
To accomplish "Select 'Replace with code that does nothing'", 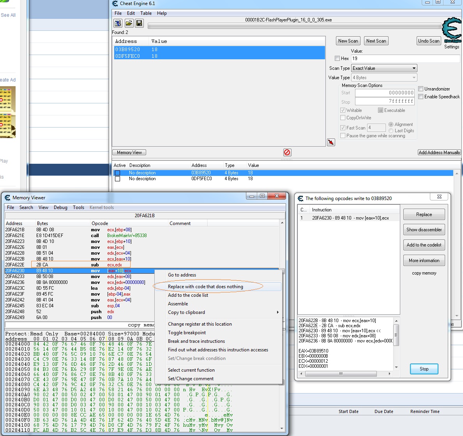I will coord(205,287).
